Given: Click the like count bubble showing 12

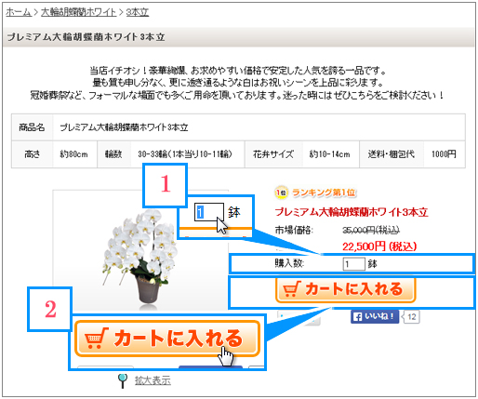Looking at the screenshot, I should tap(411, 317).
